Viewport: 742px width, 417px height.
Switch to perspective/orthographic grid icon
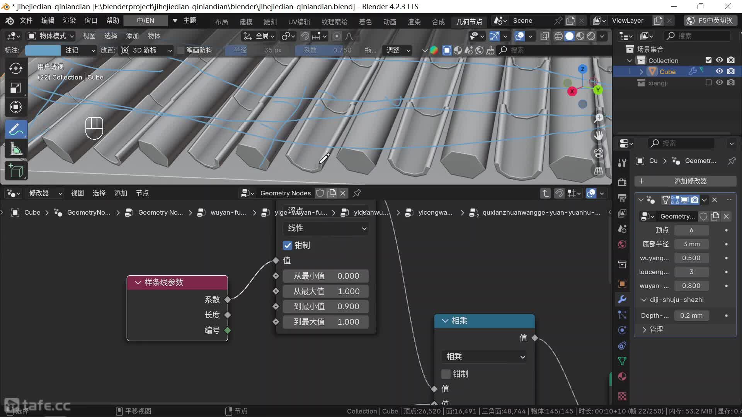point(599,170)
